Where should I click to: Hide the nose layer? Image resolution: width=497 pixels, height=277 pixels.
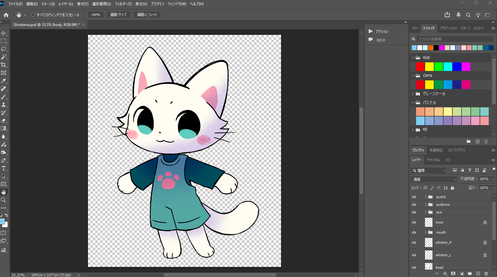tap(414, 223)
